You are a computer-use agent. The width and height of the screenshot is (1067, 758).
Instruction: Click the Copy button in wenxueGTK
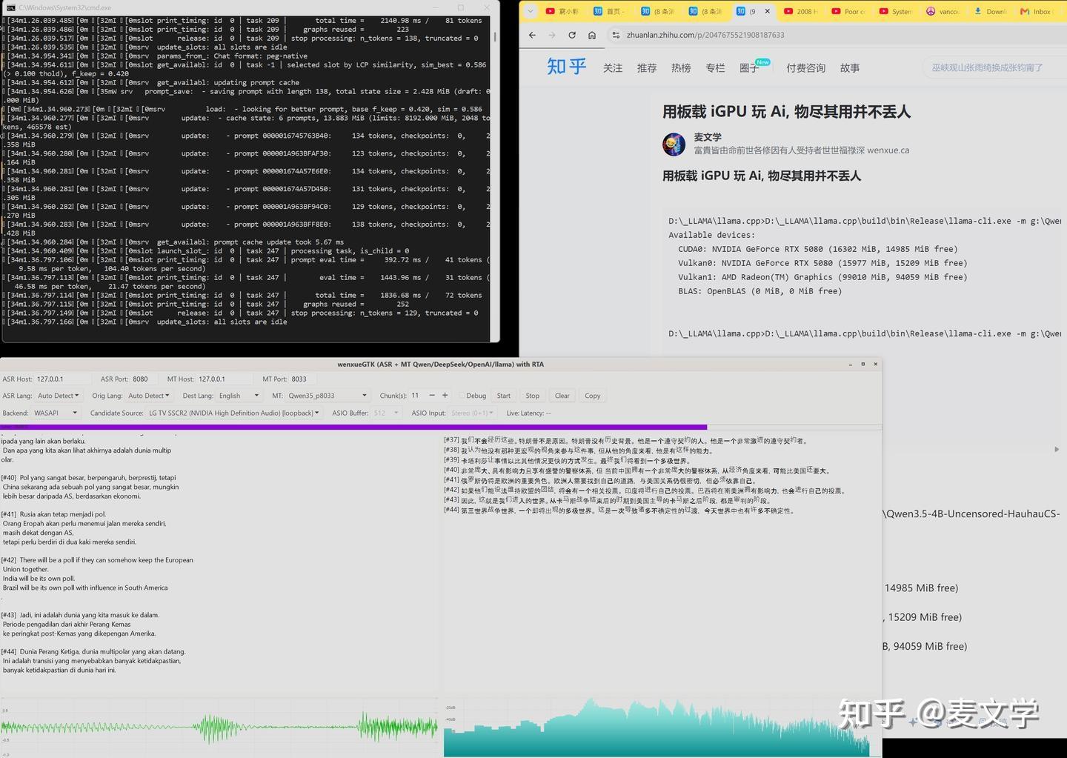coord(593,396)
